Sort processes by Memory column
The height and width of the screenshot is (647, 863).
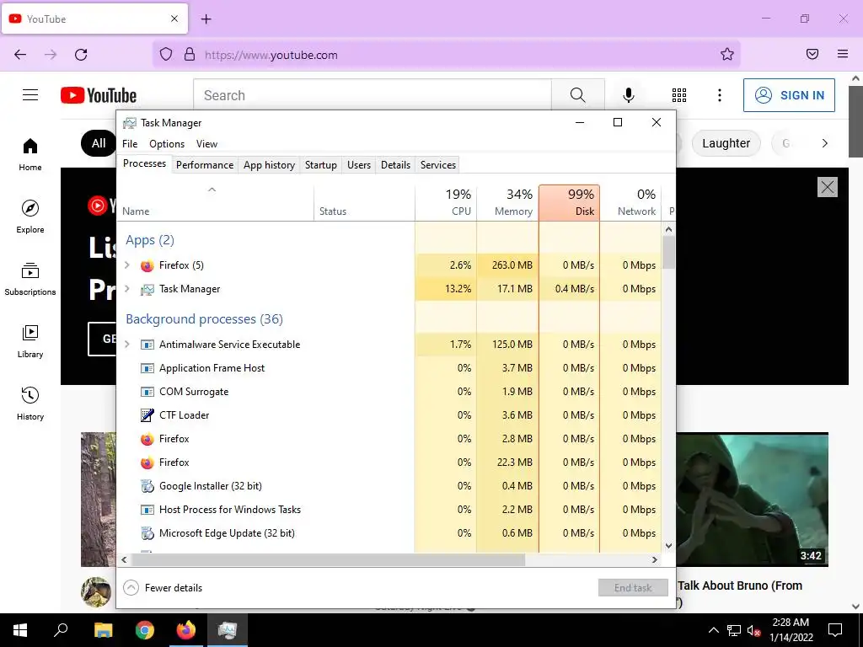click(x=507, y=202)
